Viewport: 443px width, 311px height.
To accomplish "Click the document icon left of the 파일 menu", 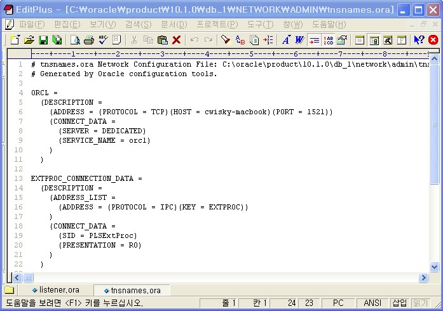I will [10, 25].
